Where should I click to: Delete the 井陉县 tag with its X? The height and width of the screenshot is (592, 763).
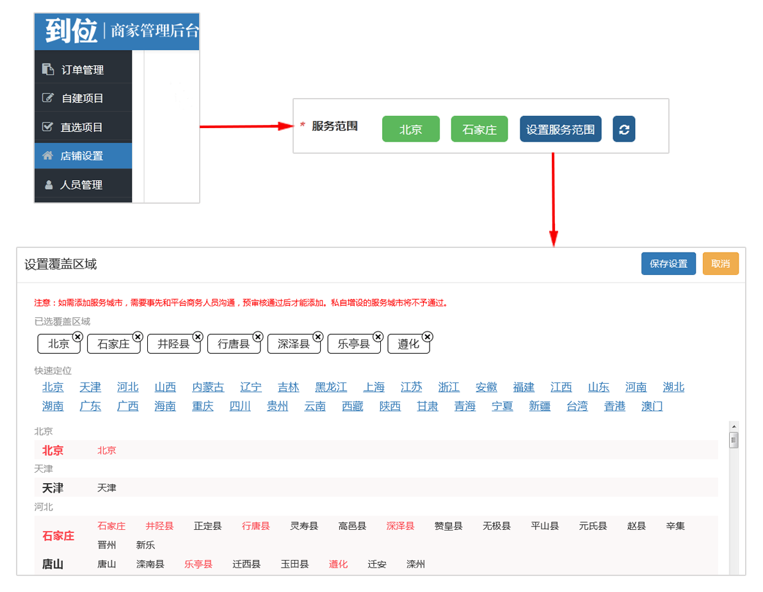tap(198, 336)
